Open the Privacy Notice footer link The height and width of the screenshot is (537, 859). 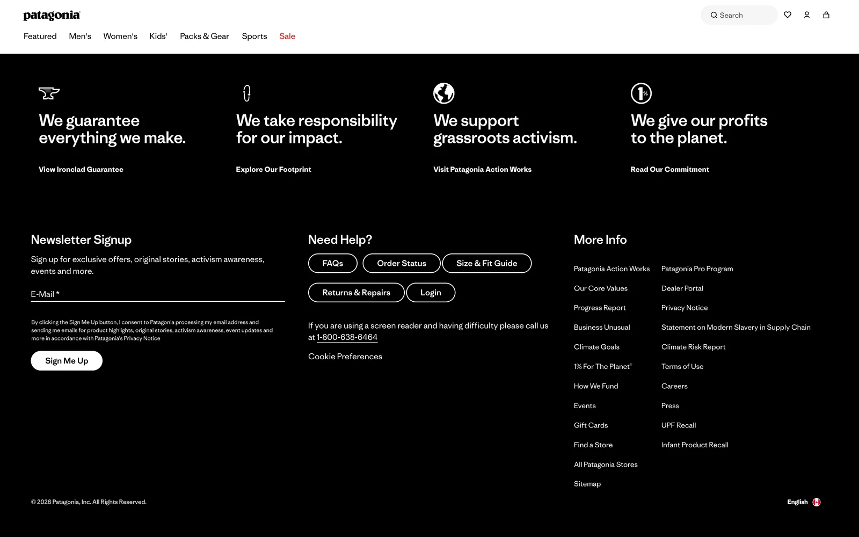tap(685, 308)
